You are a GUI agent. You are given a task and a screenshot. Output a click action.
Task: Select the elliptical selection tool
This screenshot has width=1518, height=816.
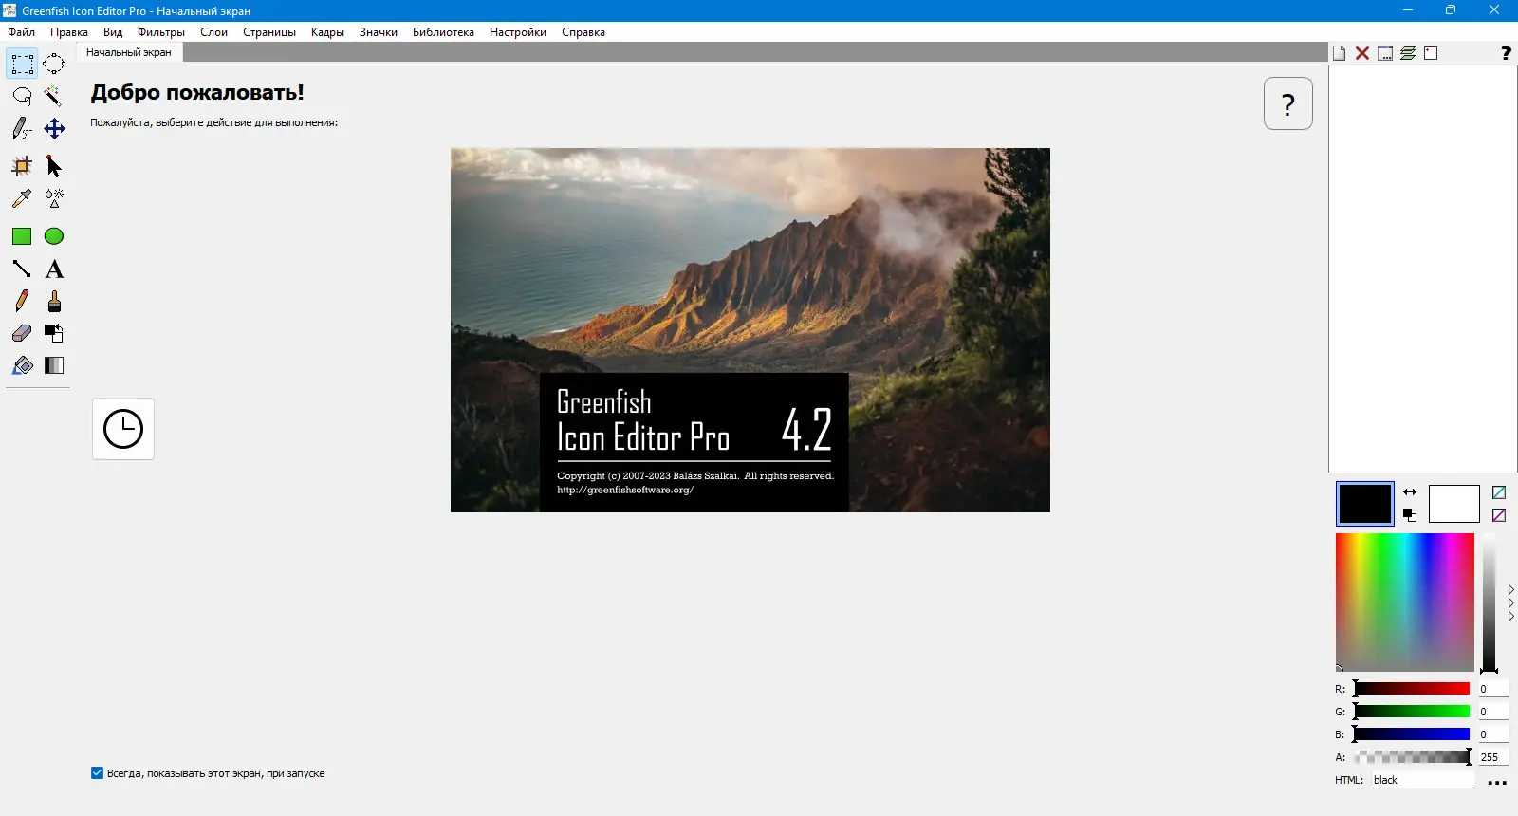point(54,64)
